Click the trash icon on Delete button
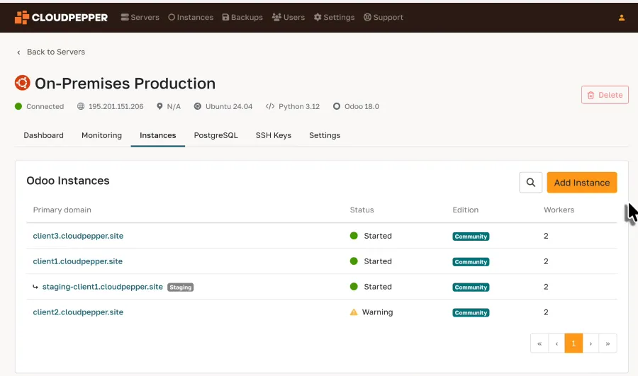 [x=591, y=95]
